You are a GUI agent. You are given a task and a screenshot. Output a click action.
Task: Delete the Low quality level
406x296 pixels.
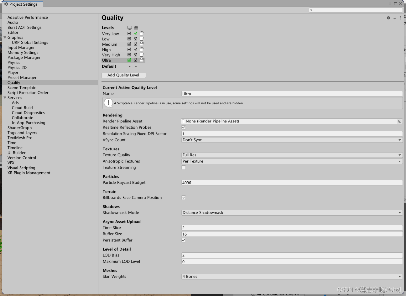pos(142,39)
